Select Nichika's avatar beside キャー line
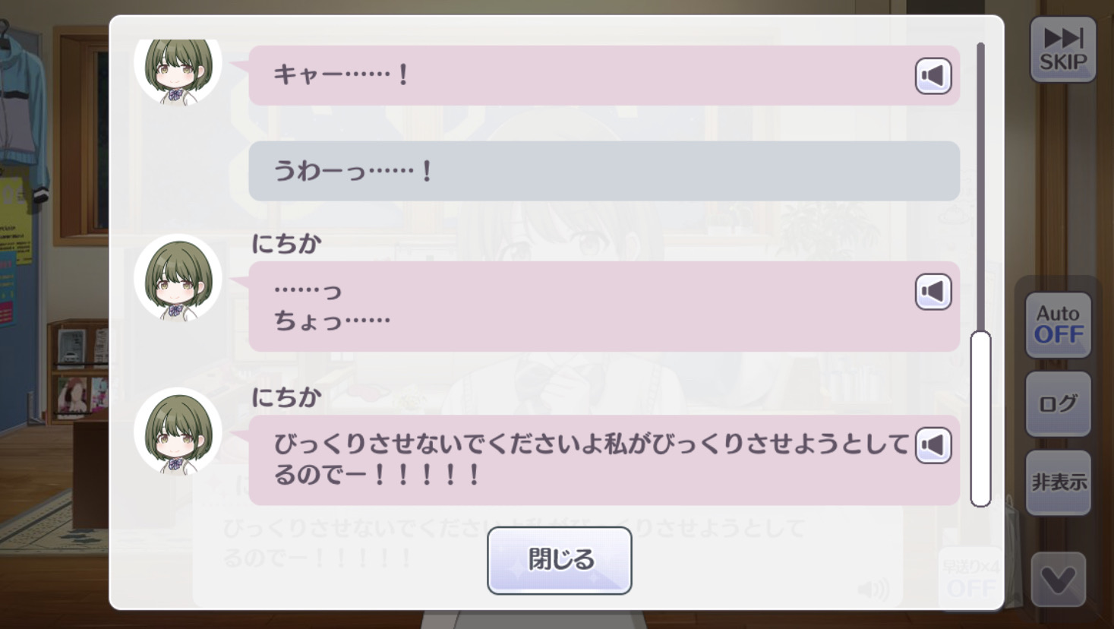The width and height of the screenshot is (1114, 629). pyautogui.click(x=178, y=68)
